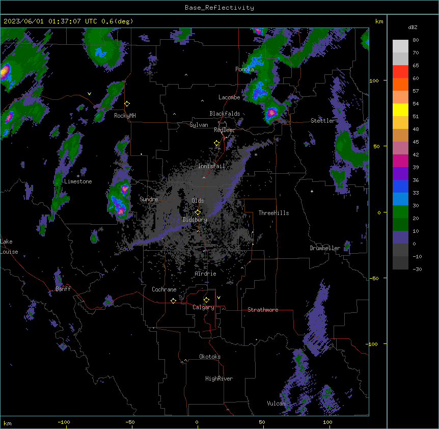Click the RockyMH label
The image size is (439, 429).
[x=125, y=116]
